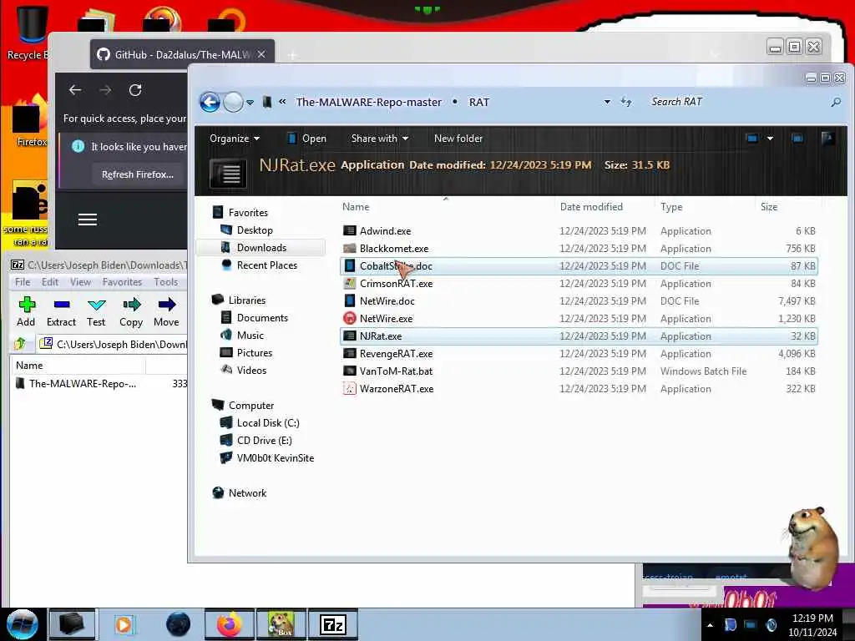Sort by Size column header
The width and height of the screenshot is (855, 641).
pos(769,207)
